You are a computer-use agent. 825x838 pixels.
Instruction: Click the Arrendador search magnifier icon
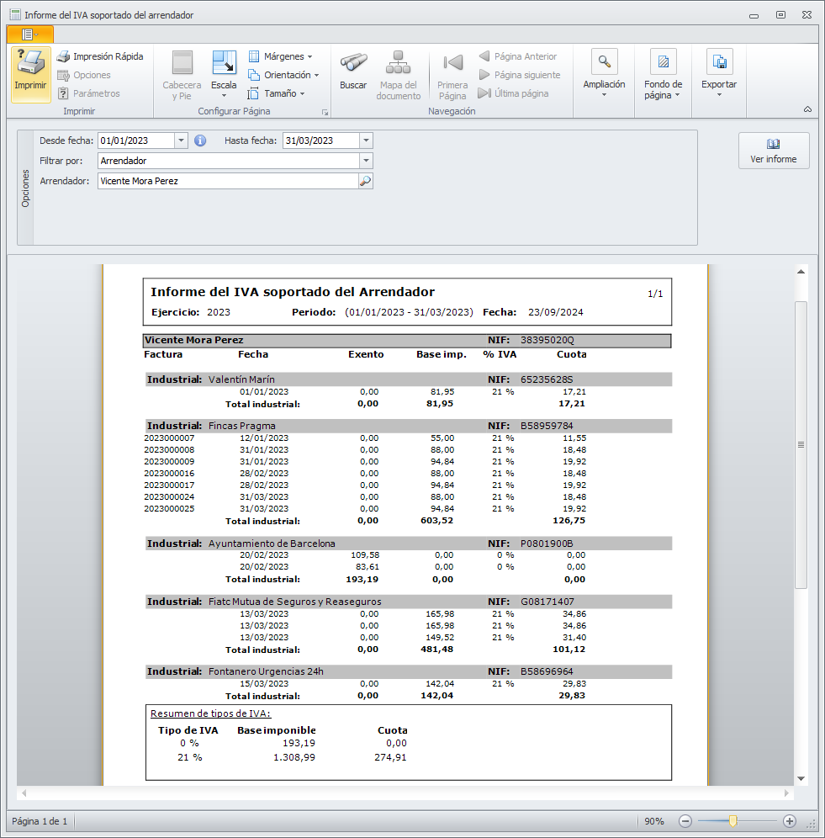tap(365, 181)
